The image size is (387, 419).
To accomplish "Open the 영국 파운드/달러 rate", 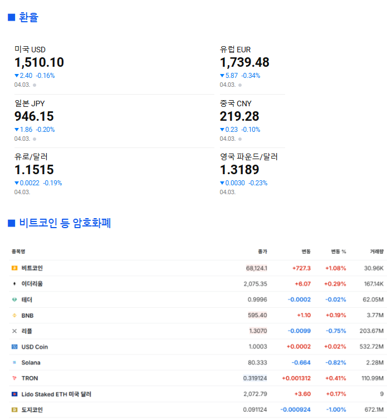I will (x=248, y=157).
